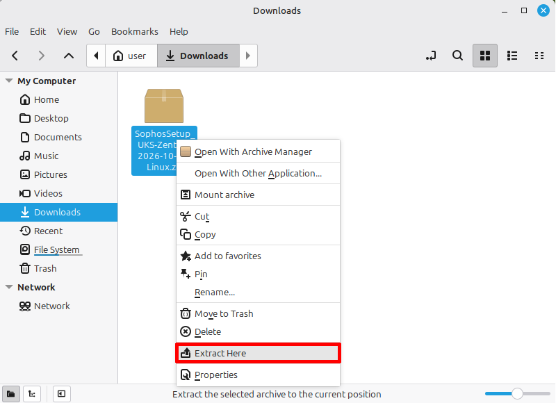Viewport: 556px width, 403px height.
Task: Collapse the Network section
Action: (9, 287)
